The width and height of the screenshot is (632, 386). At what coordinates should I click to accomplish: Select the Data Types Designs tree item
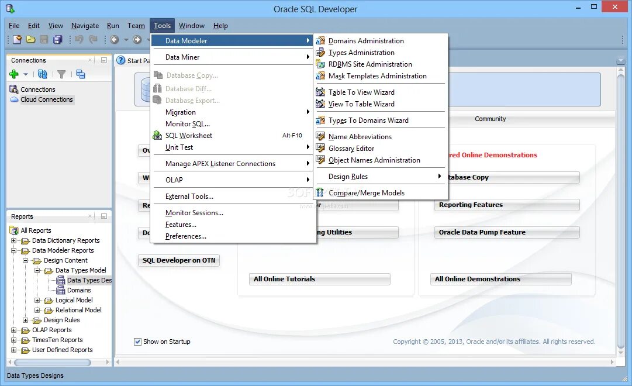tap(89, 280)
